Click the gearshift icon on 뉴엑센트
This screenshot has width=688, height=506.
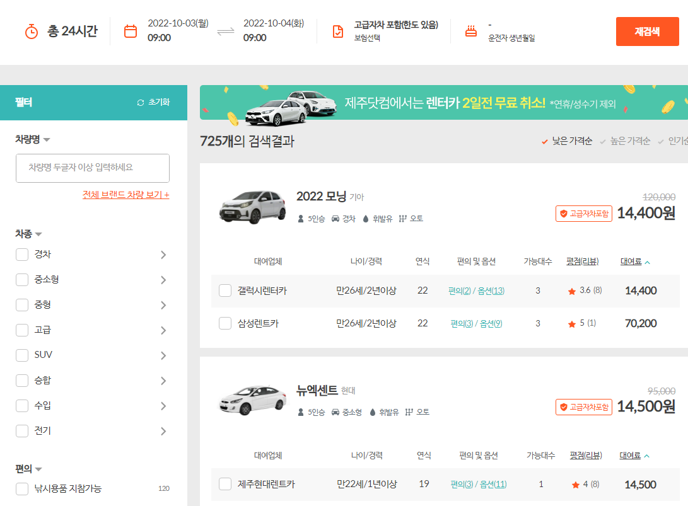tap(409, 412)
